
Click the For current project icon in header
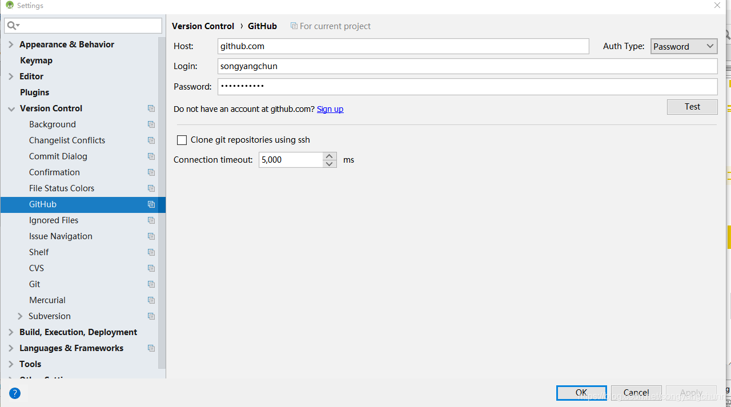pos(294,26)
